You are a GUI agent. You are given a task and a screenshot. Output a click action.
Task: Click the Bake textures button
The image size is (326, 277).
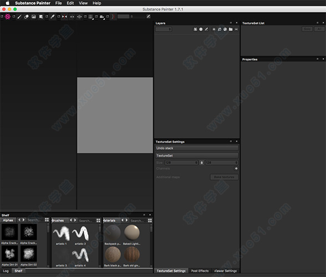[224, 177]
